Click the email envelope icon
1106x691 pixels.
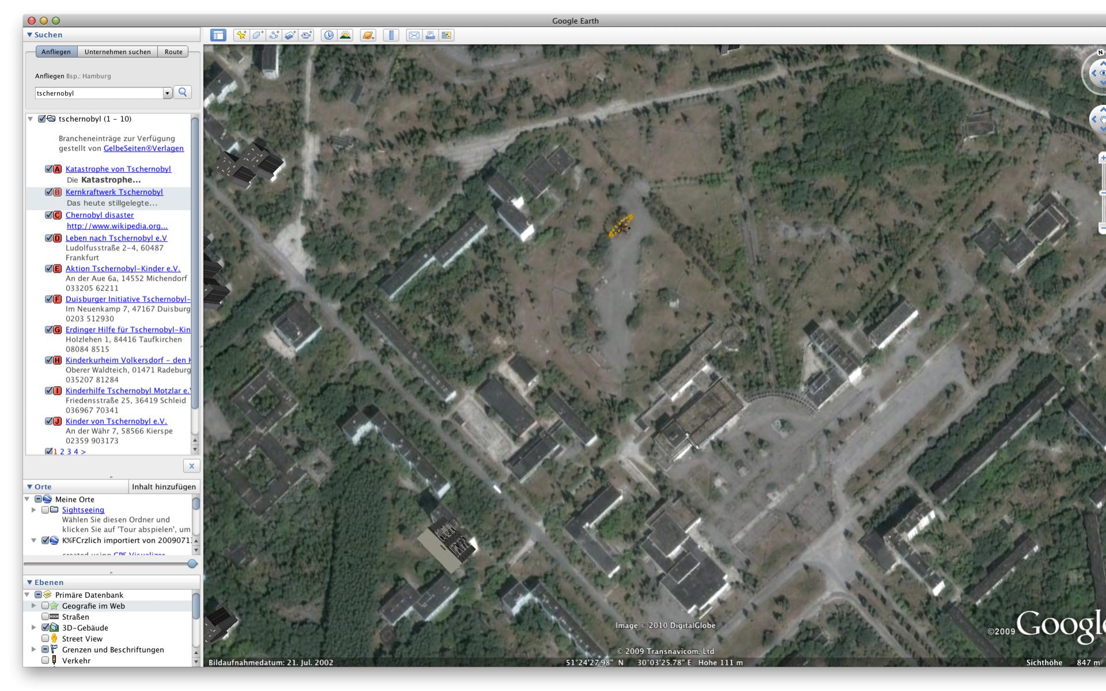414,35
